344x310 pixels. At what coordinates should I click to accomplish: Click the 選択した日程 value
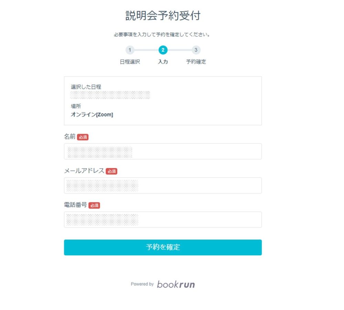(x=110, y=95)
